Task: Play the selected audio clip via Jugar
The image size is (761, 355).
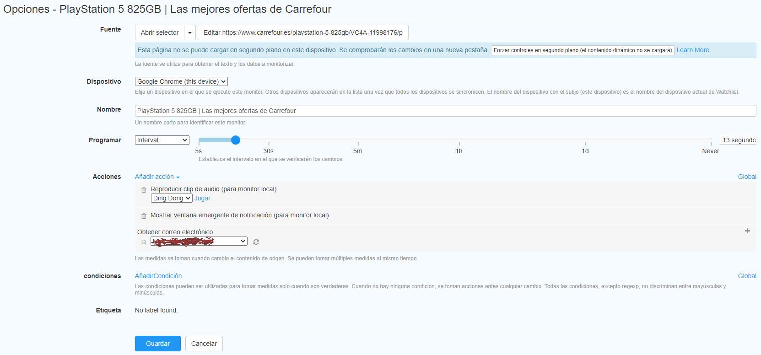Action: point(202,198)
